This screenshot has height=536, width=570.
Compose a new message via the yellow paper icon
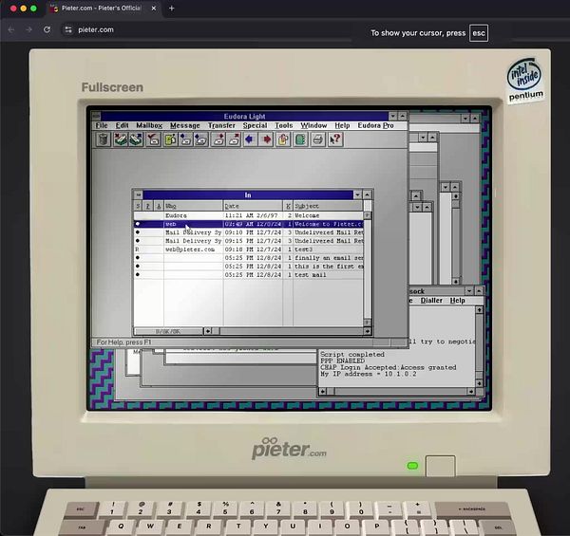170,139
